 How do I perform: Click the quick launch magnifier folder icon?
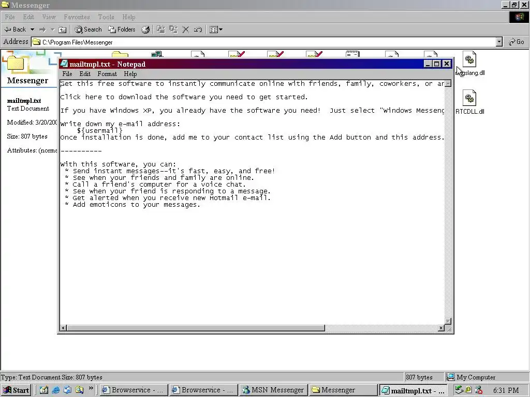pos(79,390)
